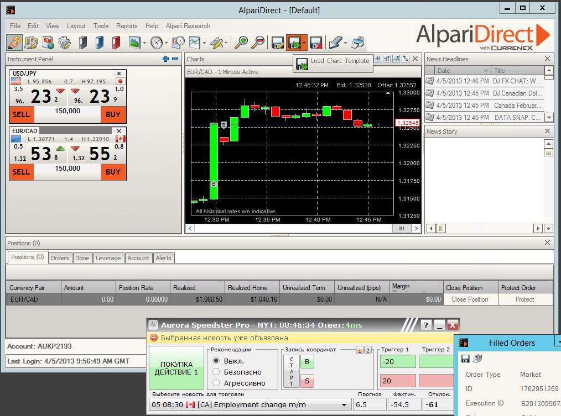Open Aurora Speedster Pro help button
561x416 pixels.
click(x=425, y=325)
